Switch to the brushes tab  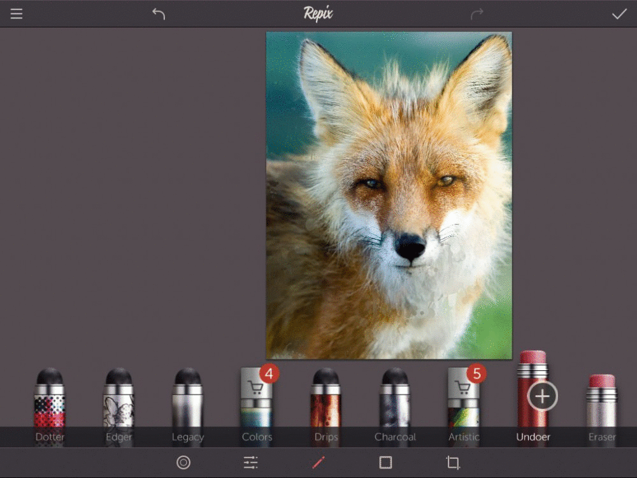318,463
